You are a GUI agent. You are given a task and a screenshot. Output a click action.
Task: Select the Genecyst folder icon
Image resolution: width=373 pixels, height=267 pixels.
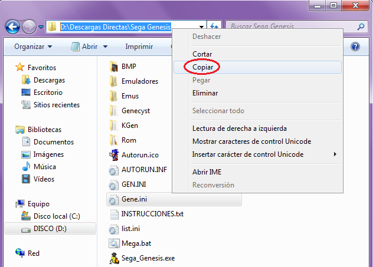[x=114, y=111]
